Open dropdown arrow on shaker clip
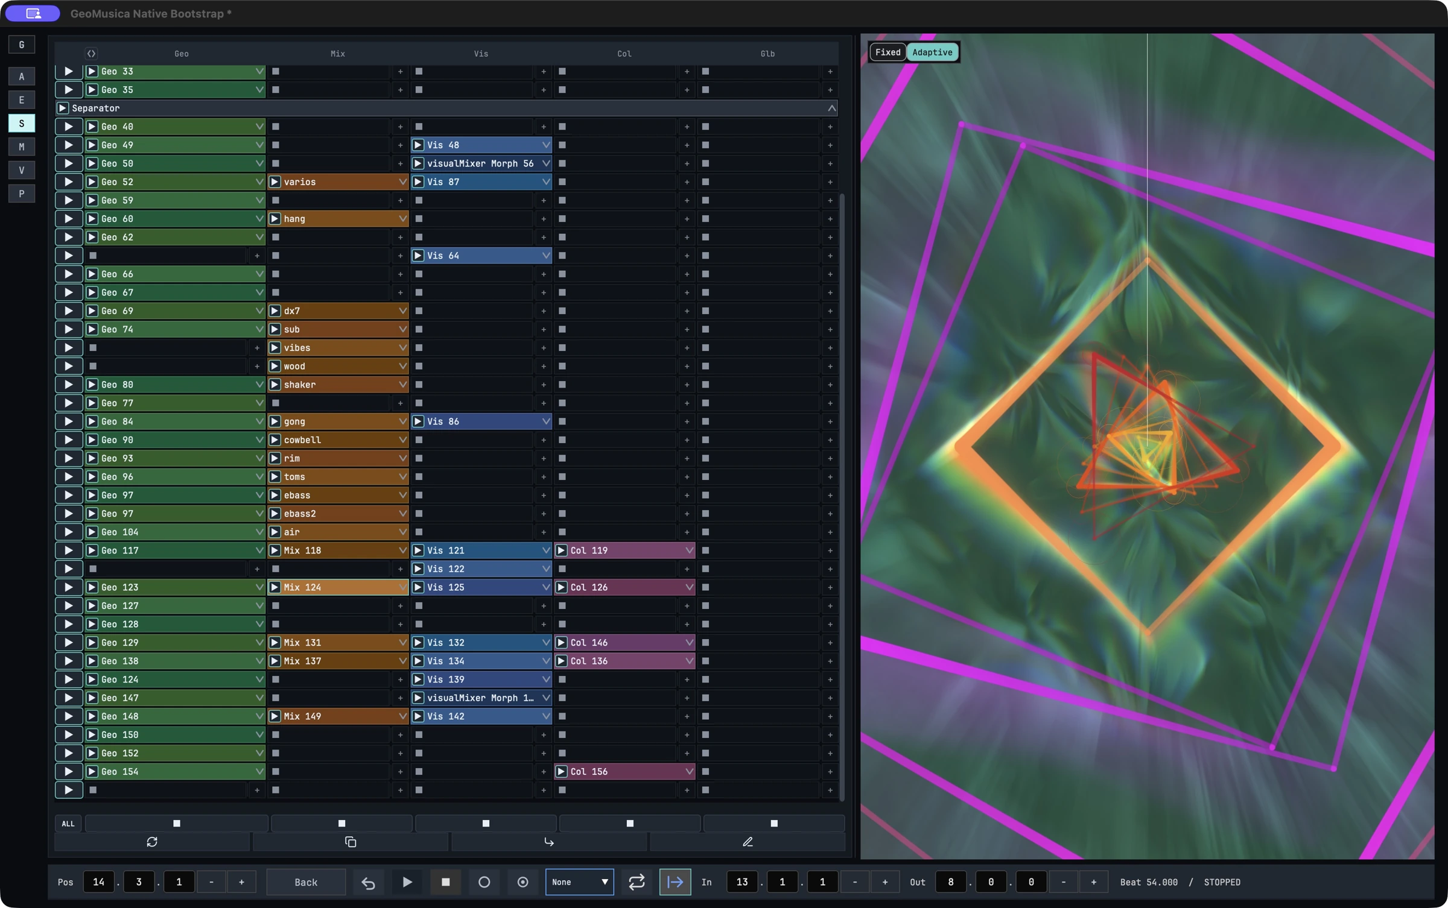This screenshot has height=908, width=1448. click(x=402, y=385)
